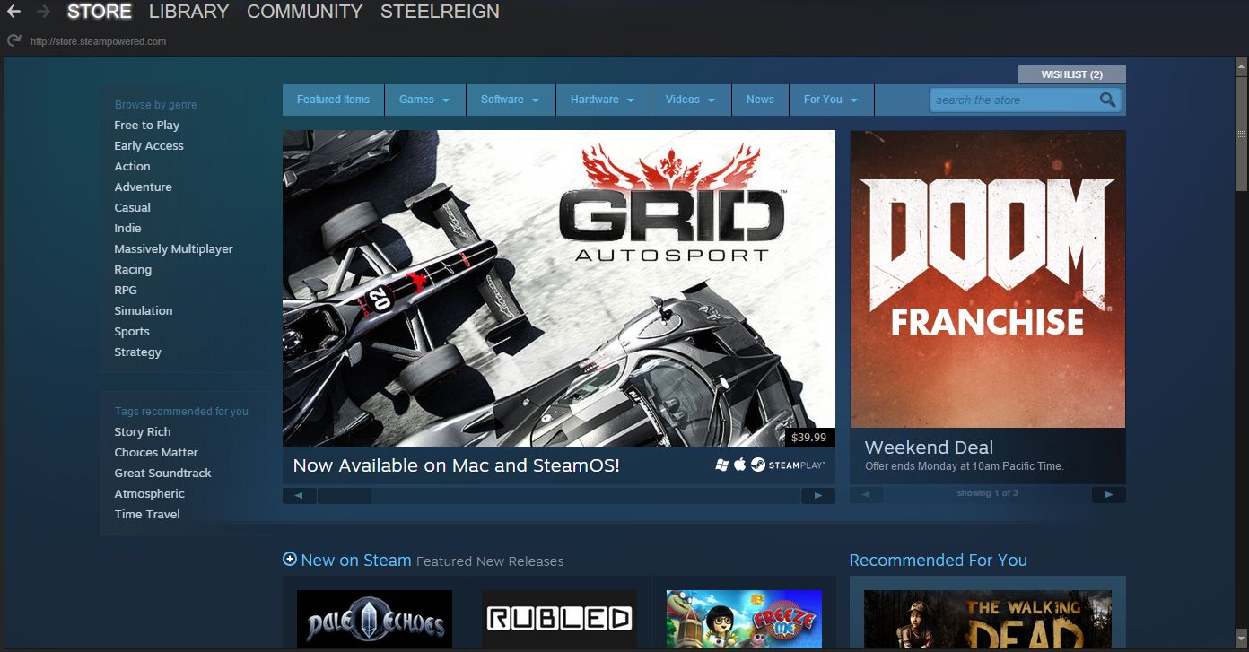
Task: Open the DOOM Franchise Weekend Deal banner
Action: click(988, 279)
